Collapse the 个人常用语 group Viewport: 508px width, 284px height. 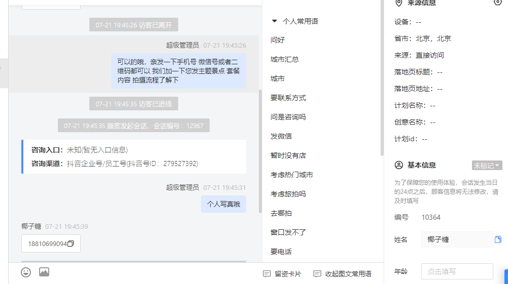click(x=275, y=21)
